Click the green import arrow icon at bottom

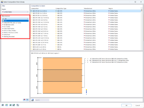click(11, 105)
